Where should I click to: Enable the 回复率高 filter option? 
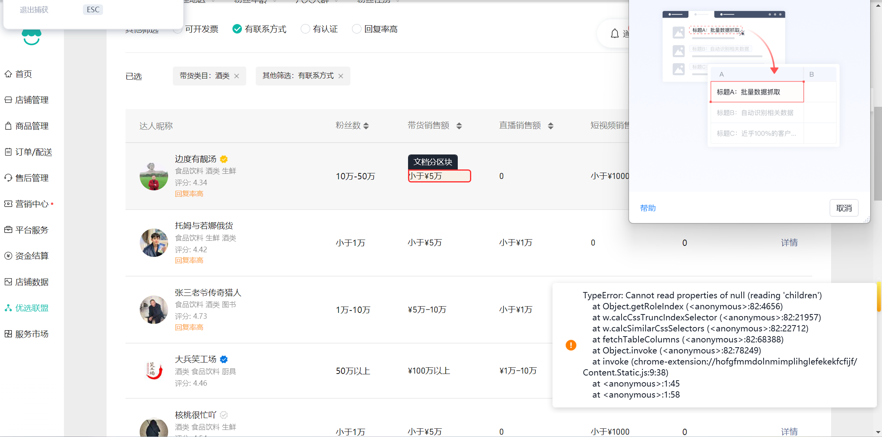(356, 29)
